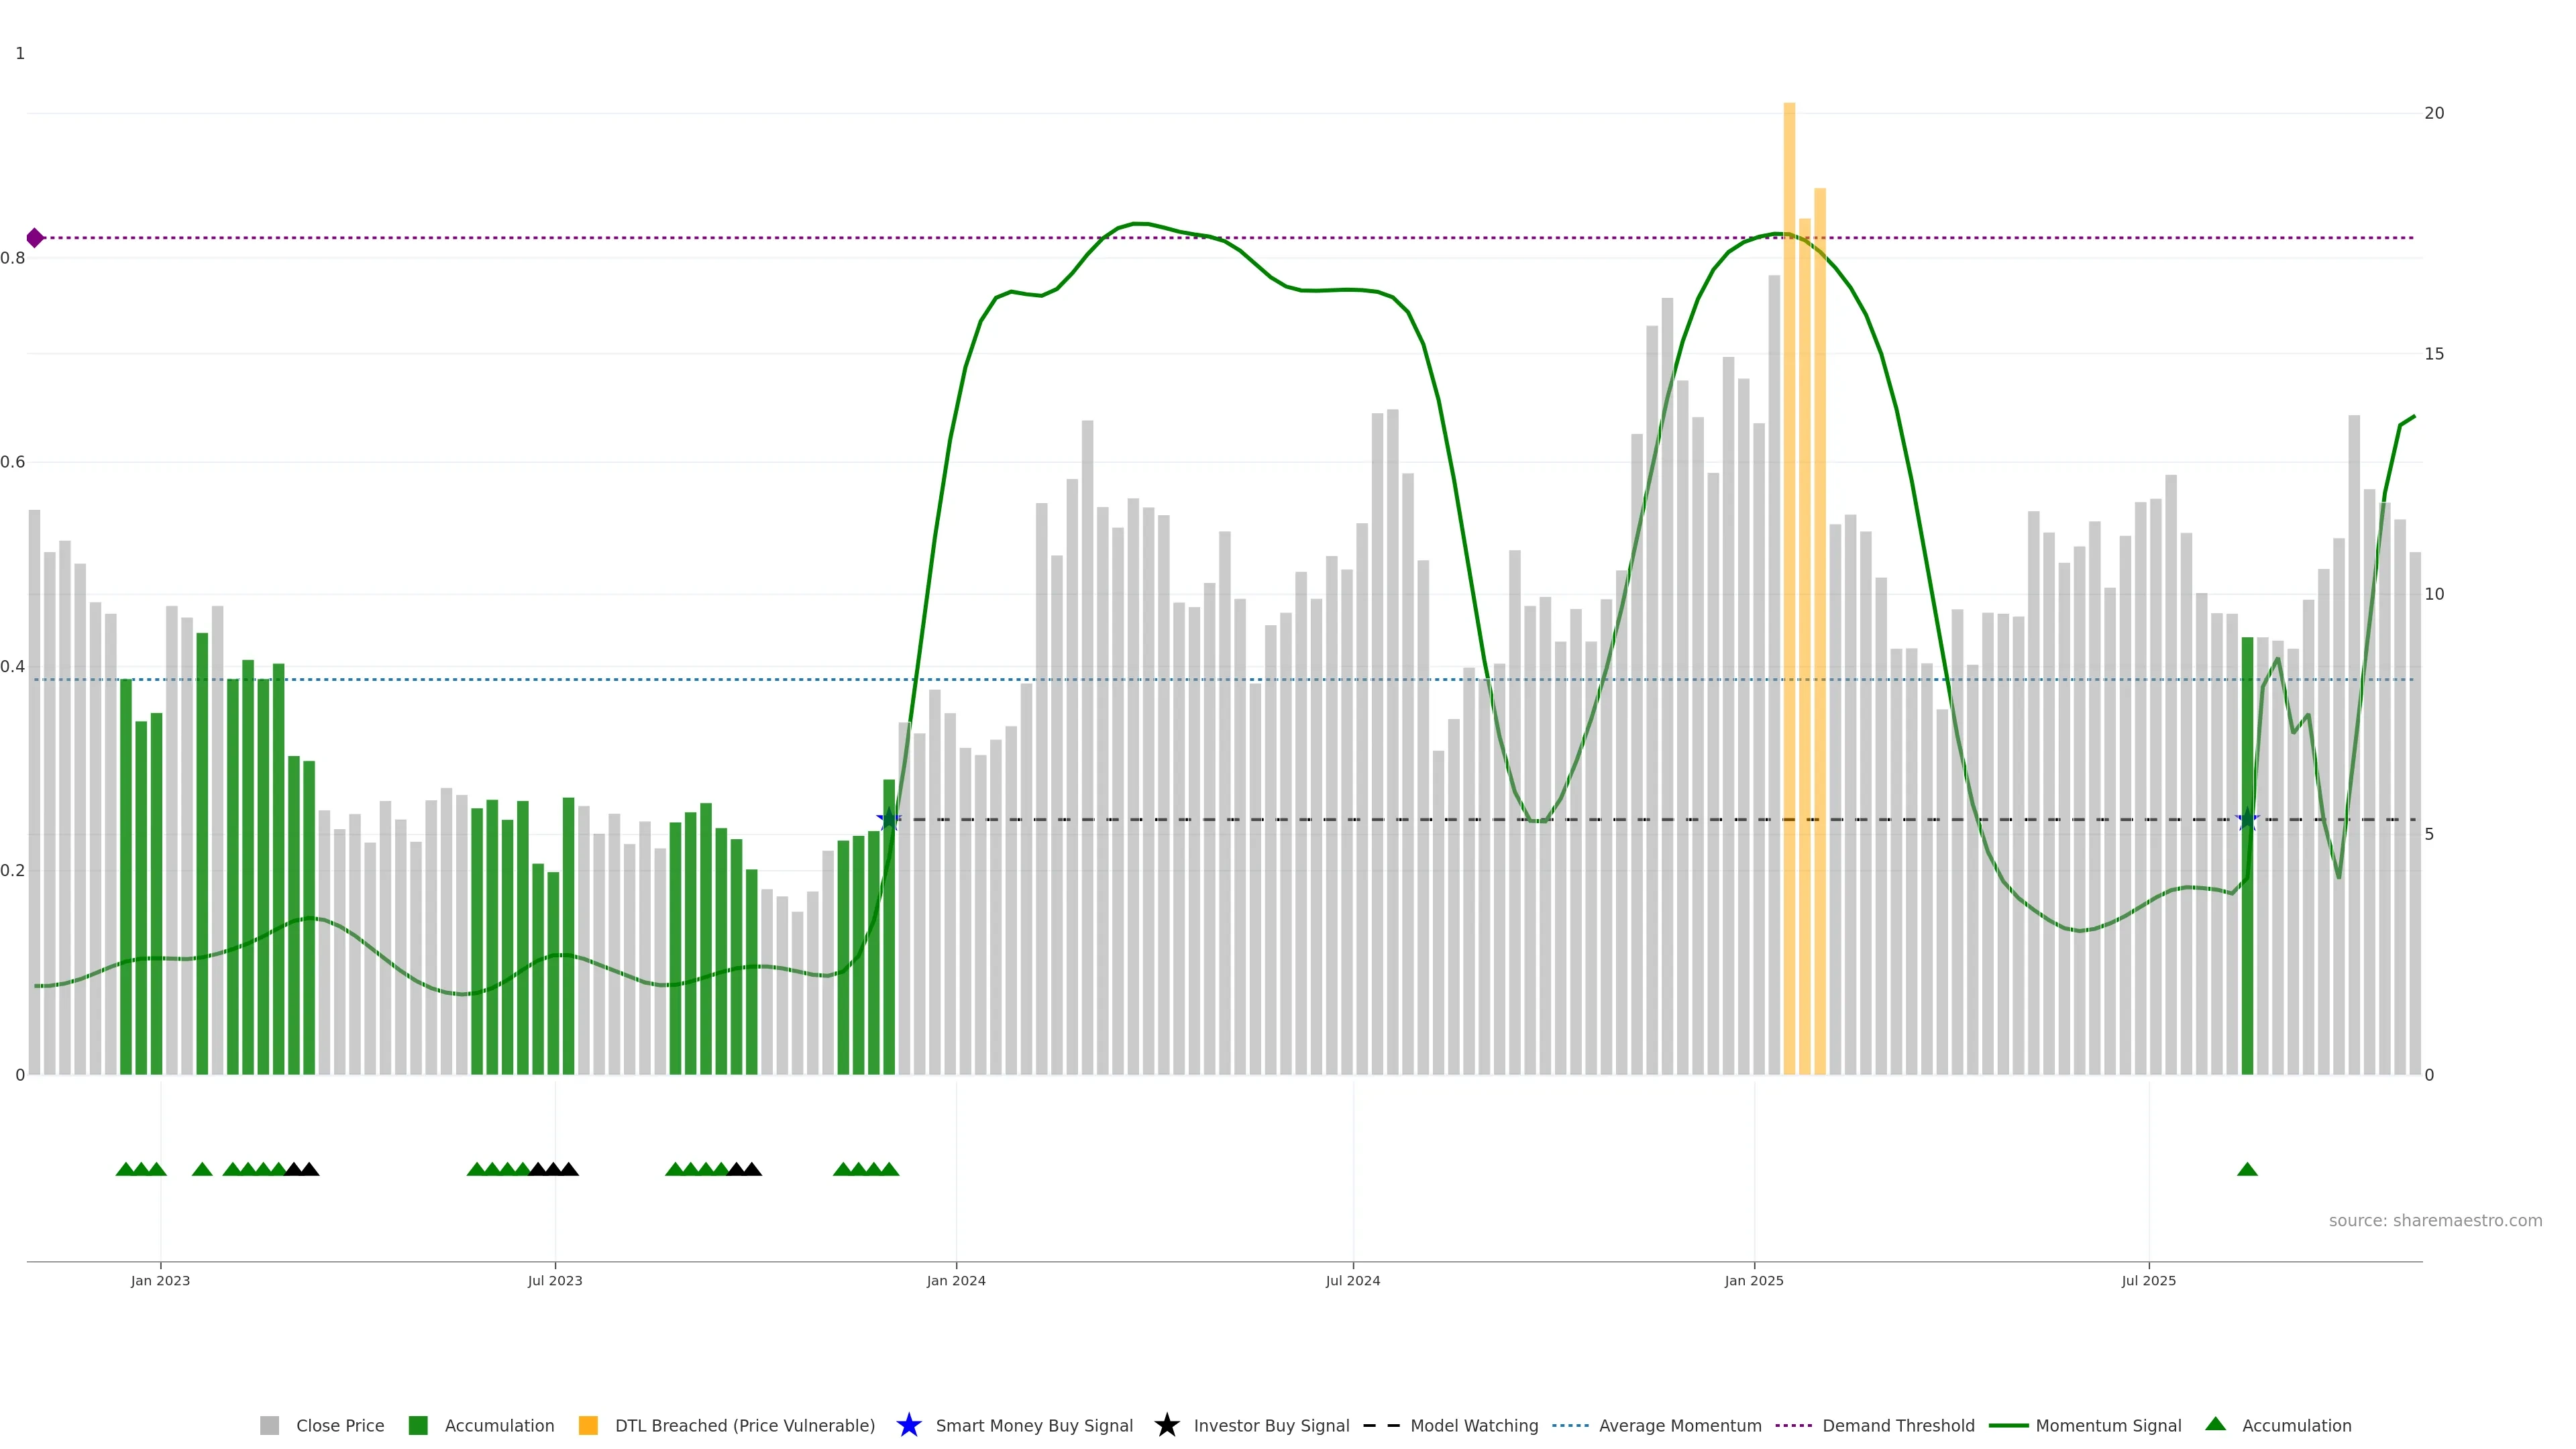
Task: Click the blue Smart Money star near Jan 2024
Action: (x=889, y=820)
